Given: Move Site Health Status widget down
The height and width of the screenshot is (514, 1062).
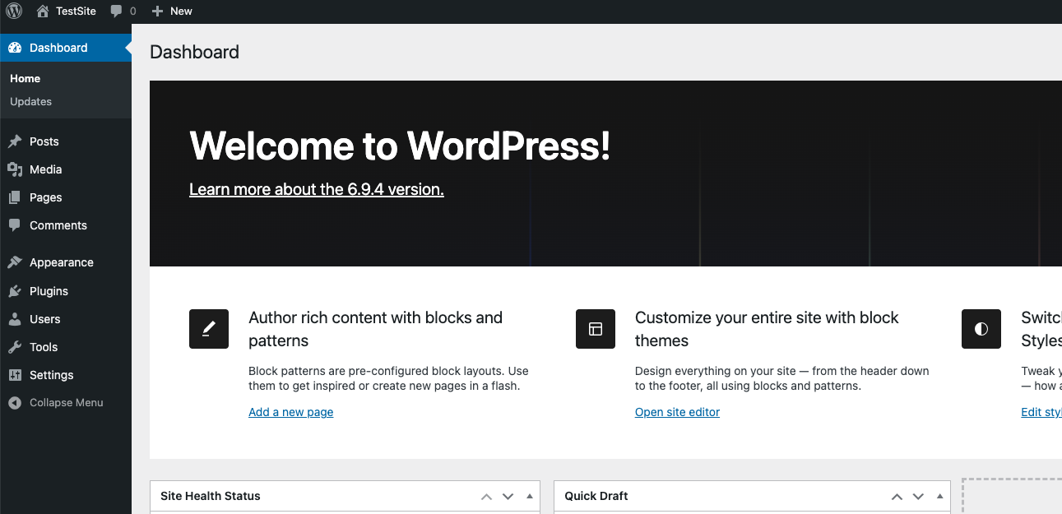Looking at the screenshot, I should [508, 496].
